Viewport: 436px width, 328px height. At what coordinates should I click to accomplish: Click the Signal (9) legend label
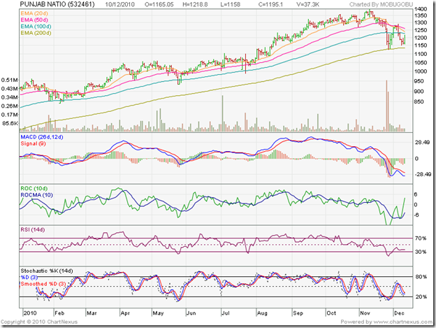tap(33, 143)
